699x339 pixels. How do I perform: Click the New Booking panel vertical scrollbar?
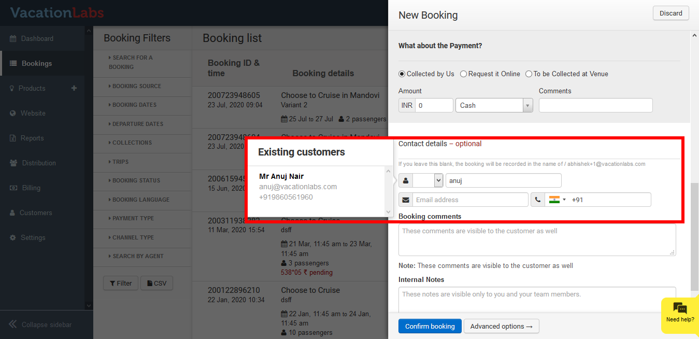click(694, 233)
